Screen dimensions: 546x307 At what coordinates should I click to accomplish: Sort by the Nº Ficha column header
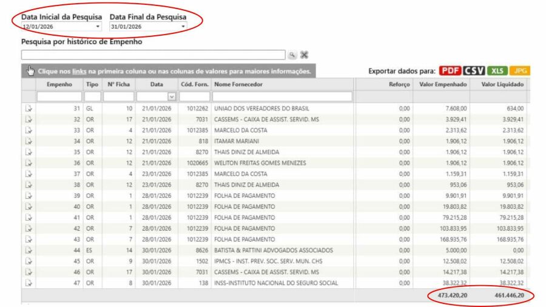pyautogui.click(x=118, y=84)
